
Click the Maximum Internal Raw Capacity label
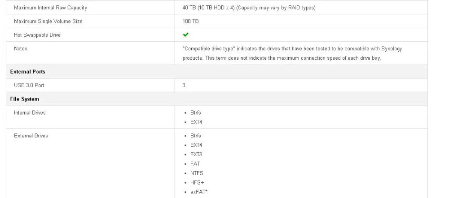pyautogui.click(x=50, y=8)
